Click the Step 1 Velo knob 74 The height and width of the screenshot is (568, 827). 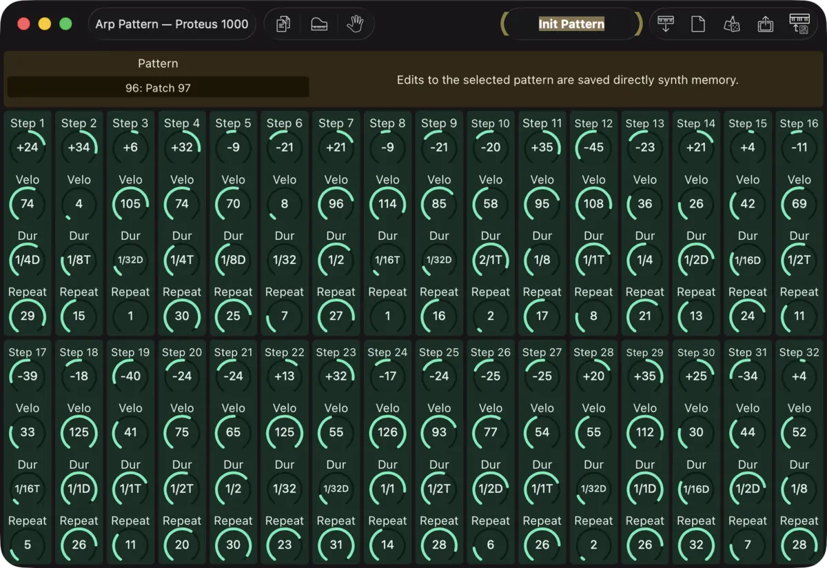pyautogui.click(x=28, y=203)
